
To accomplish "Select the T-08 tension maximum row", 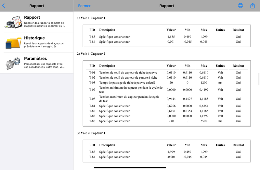I will (166, 99).
